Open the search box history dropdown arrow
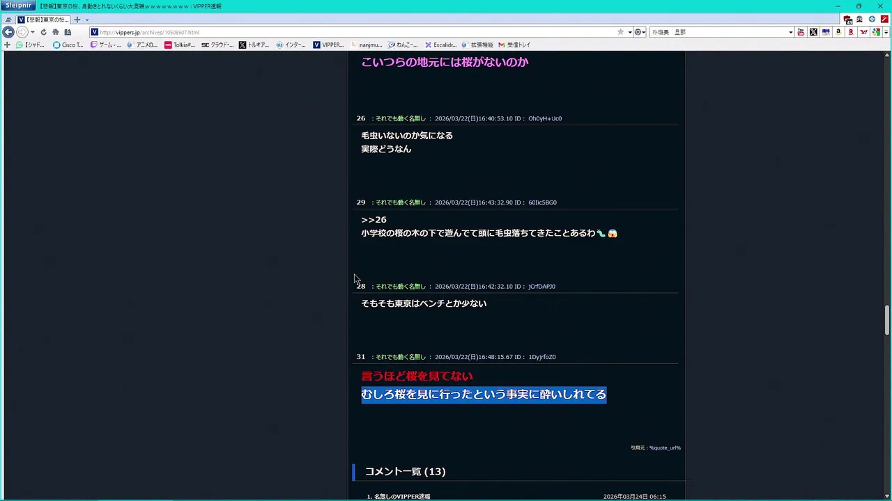The height and width of the screenshot is (501, 892). (790, 32)
